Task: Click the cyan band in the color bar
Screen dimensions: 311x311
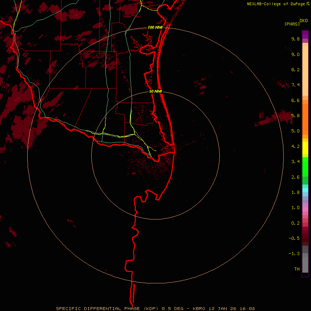Action: click(305, 190)
